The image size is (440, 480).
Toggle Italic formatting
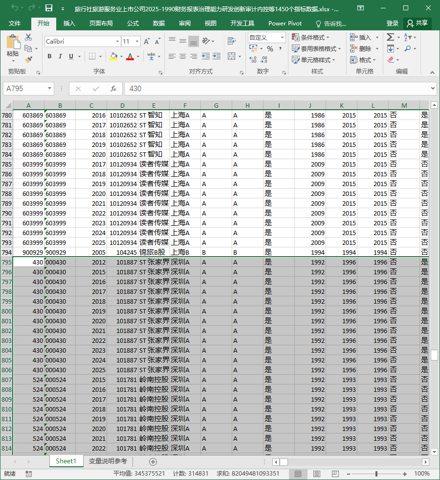pyautogui.click(x=60, y=56)
